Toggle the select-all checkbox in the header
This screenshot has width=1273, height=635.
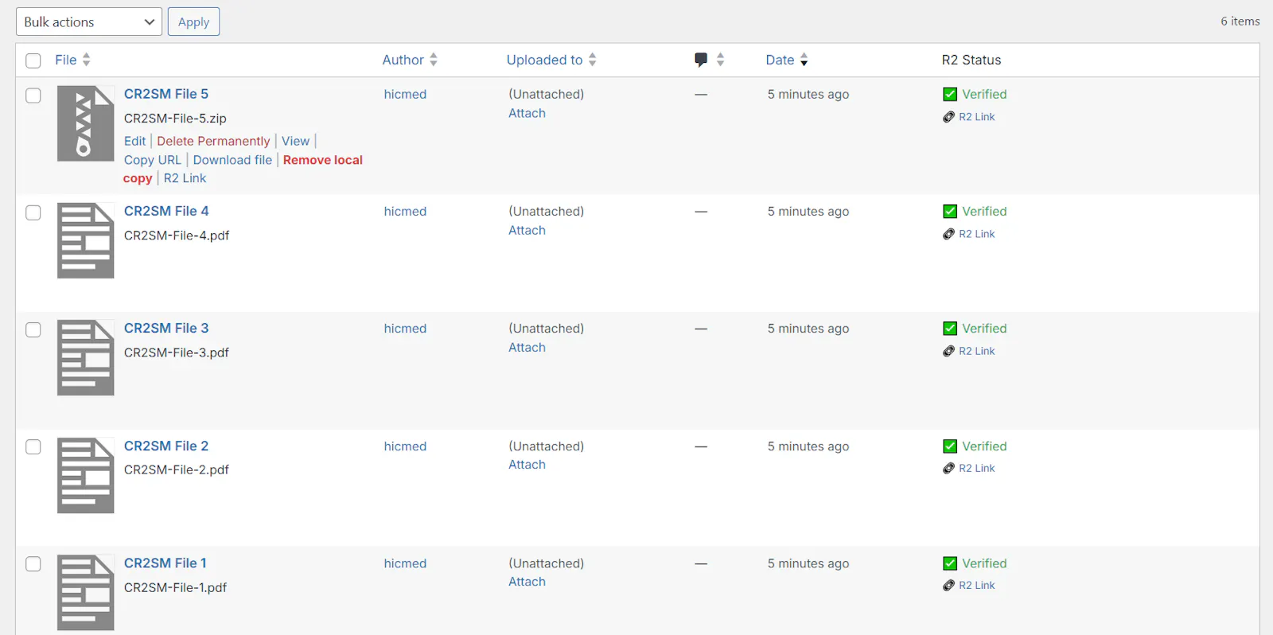pyautogui.click(x=33, y=60)
